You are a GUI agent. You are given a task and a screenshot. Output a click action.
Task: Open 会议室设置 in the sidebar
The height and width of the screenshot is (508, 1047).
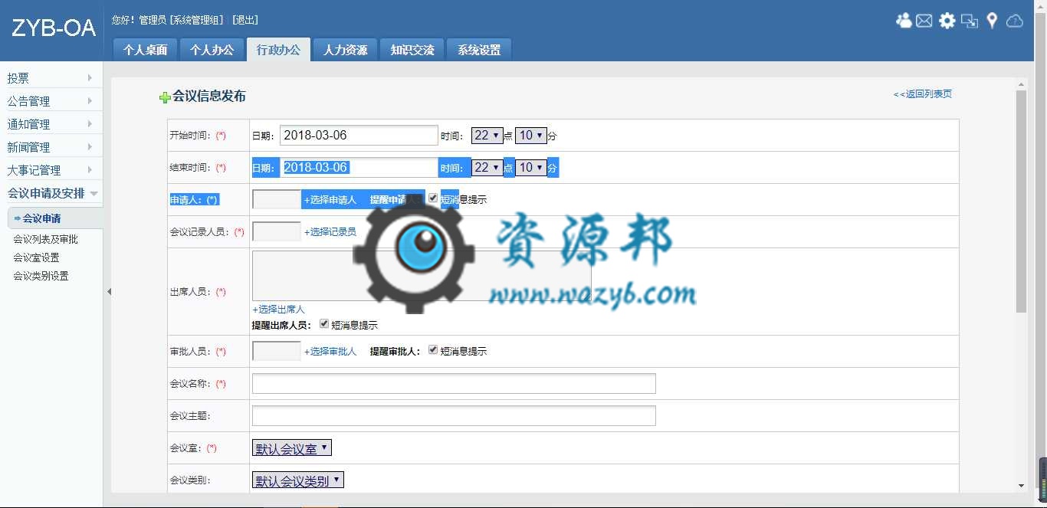[x=36, y=257]
